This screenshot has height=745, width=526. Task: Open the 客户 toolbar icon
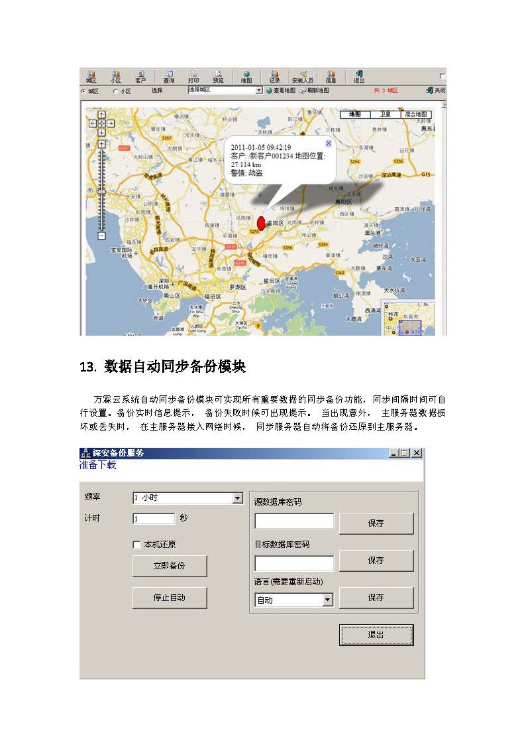(x=140, y=77)
